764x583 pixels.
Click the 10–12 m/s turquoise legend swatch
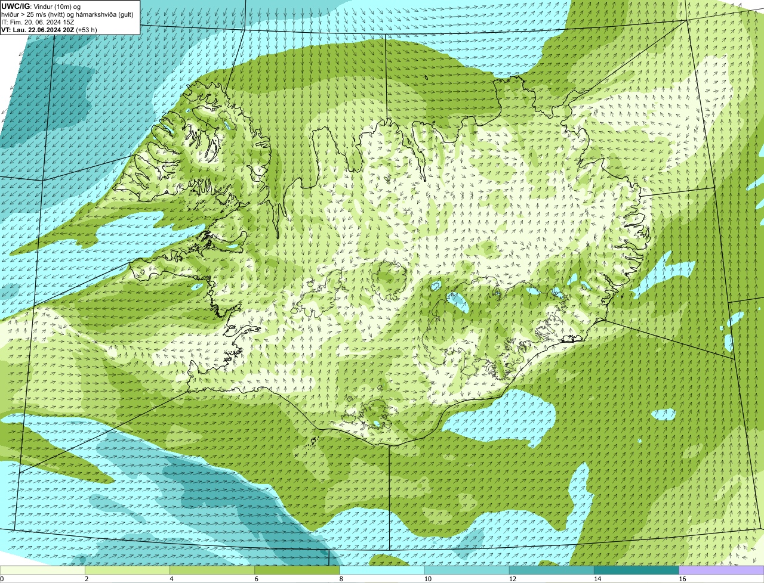point(467,570)
